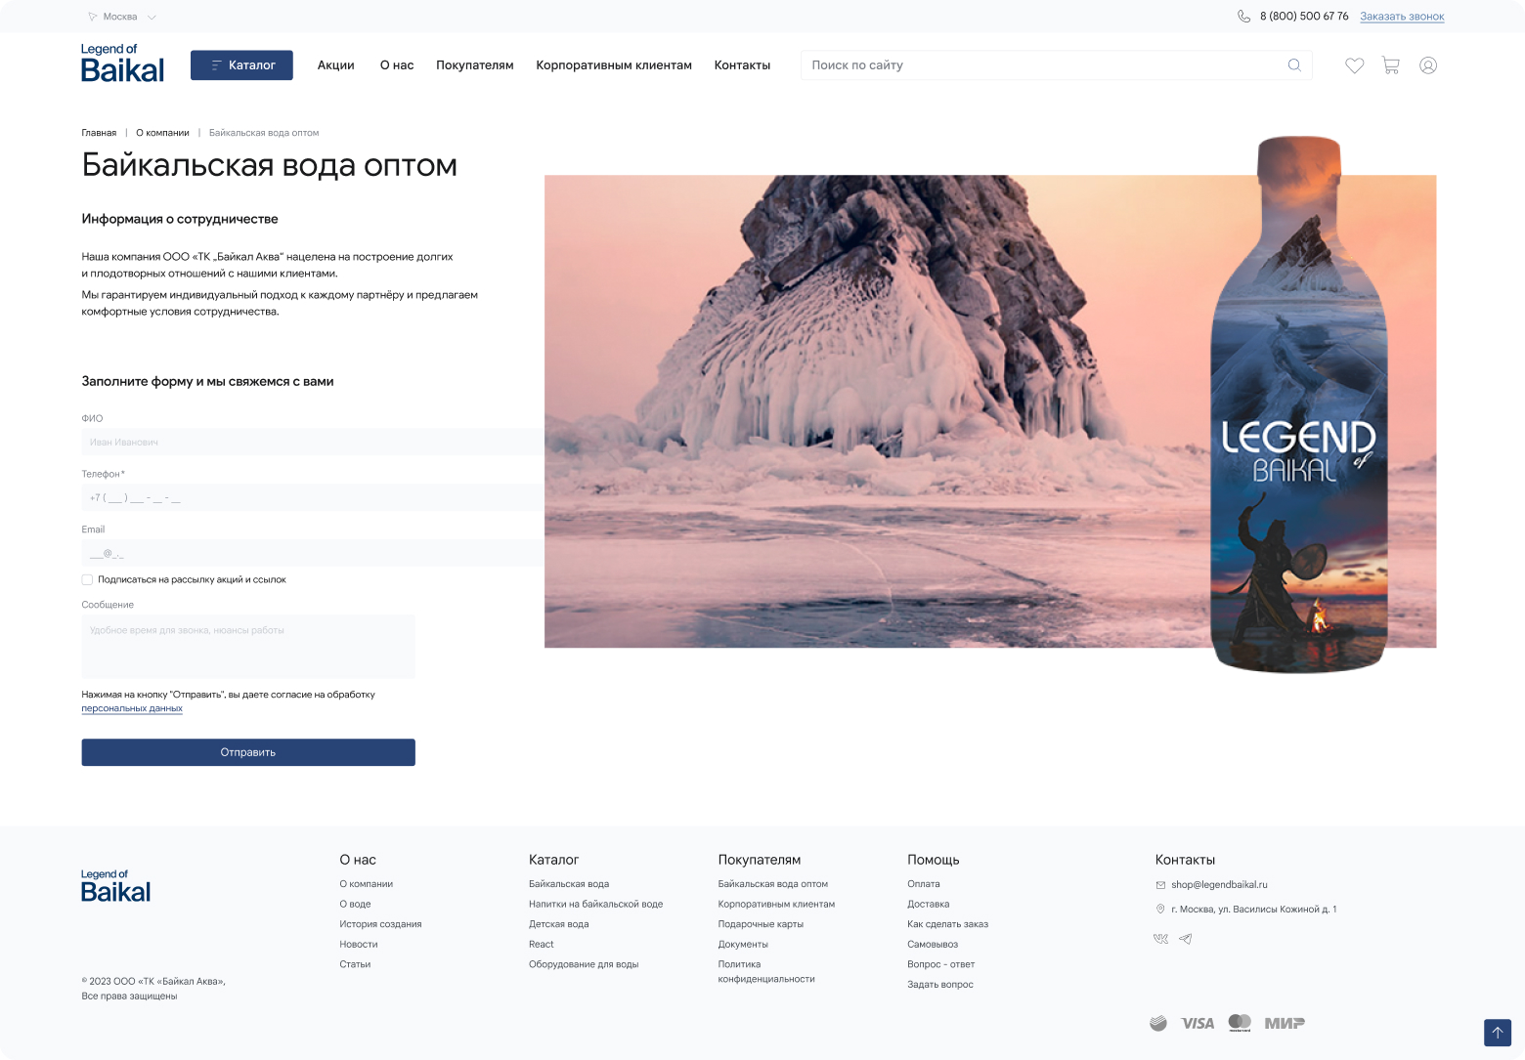Expand the Москва city dropdown
1525x1060 pixels.
tap(152, 17)
